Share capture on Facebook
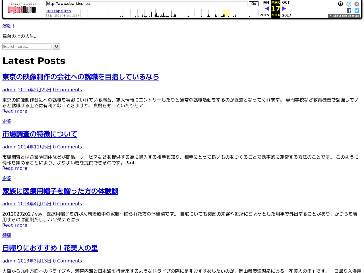364x273 pixels. pyautogui.click(x=349, y=11)
